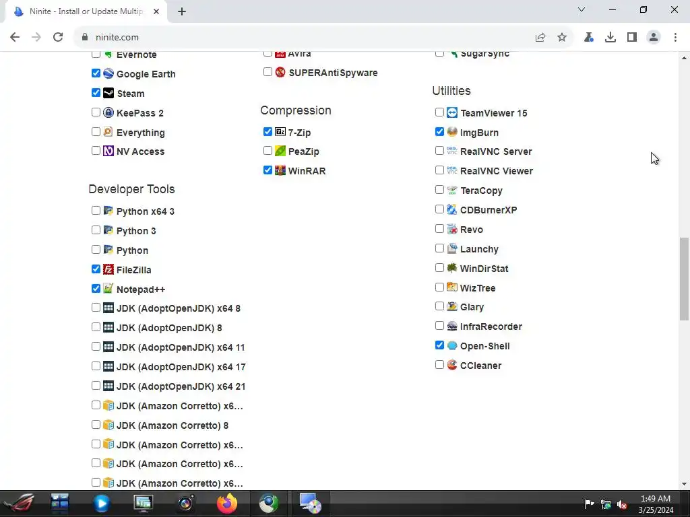Click the SUPERAntiSpyware icon

(280, 72)
